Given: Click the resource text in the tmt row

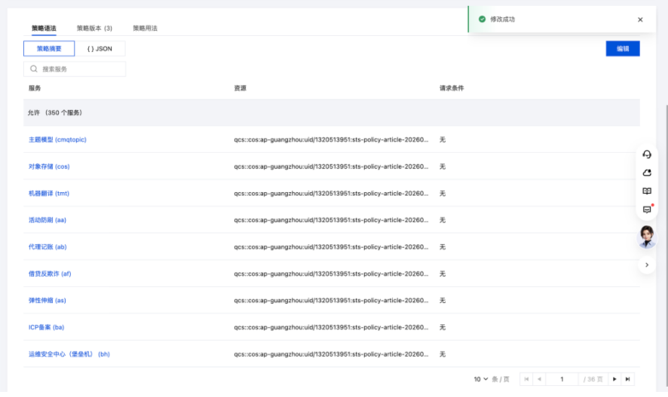Looking at the screenshot, I should pyautogui.click(x=331, y=194).
